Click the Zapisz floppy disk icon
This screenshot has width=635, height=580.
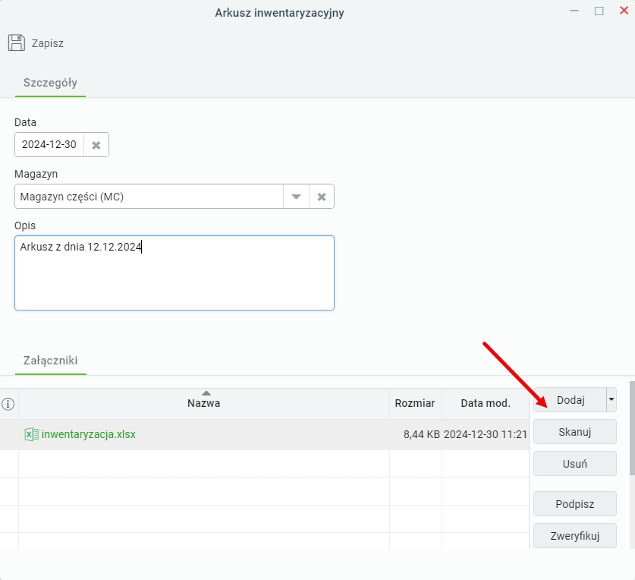pyautogui.click(x=17, y=43)
